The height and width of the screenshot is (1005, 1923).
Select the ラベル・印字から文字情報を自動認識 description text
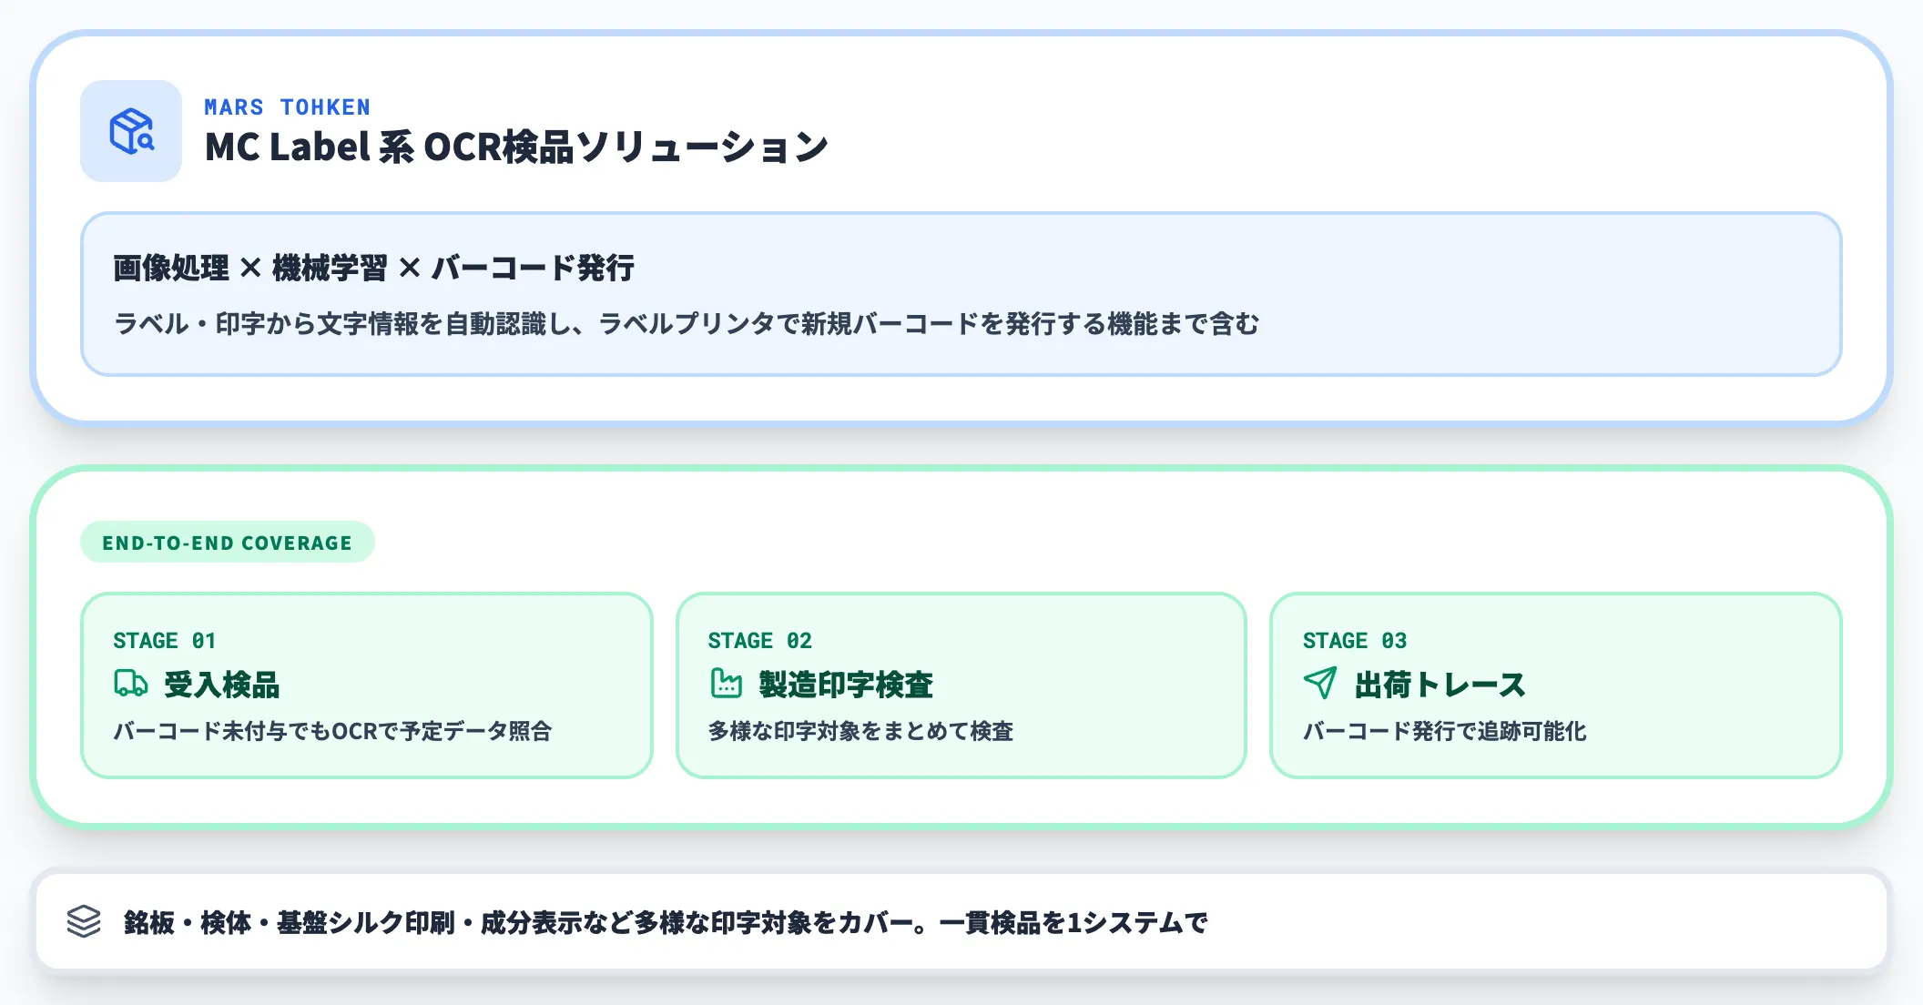(x=687, y=324)
